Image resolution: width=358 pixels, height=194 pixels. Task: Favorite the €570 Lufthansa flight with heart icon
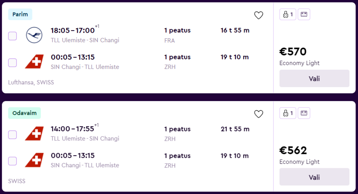click(258, 15)
